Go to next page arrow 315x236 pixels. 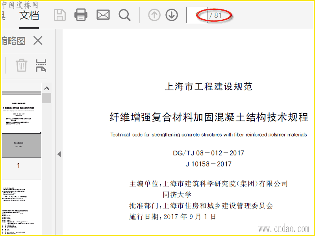pyautogui.click(x=172, y=15)
